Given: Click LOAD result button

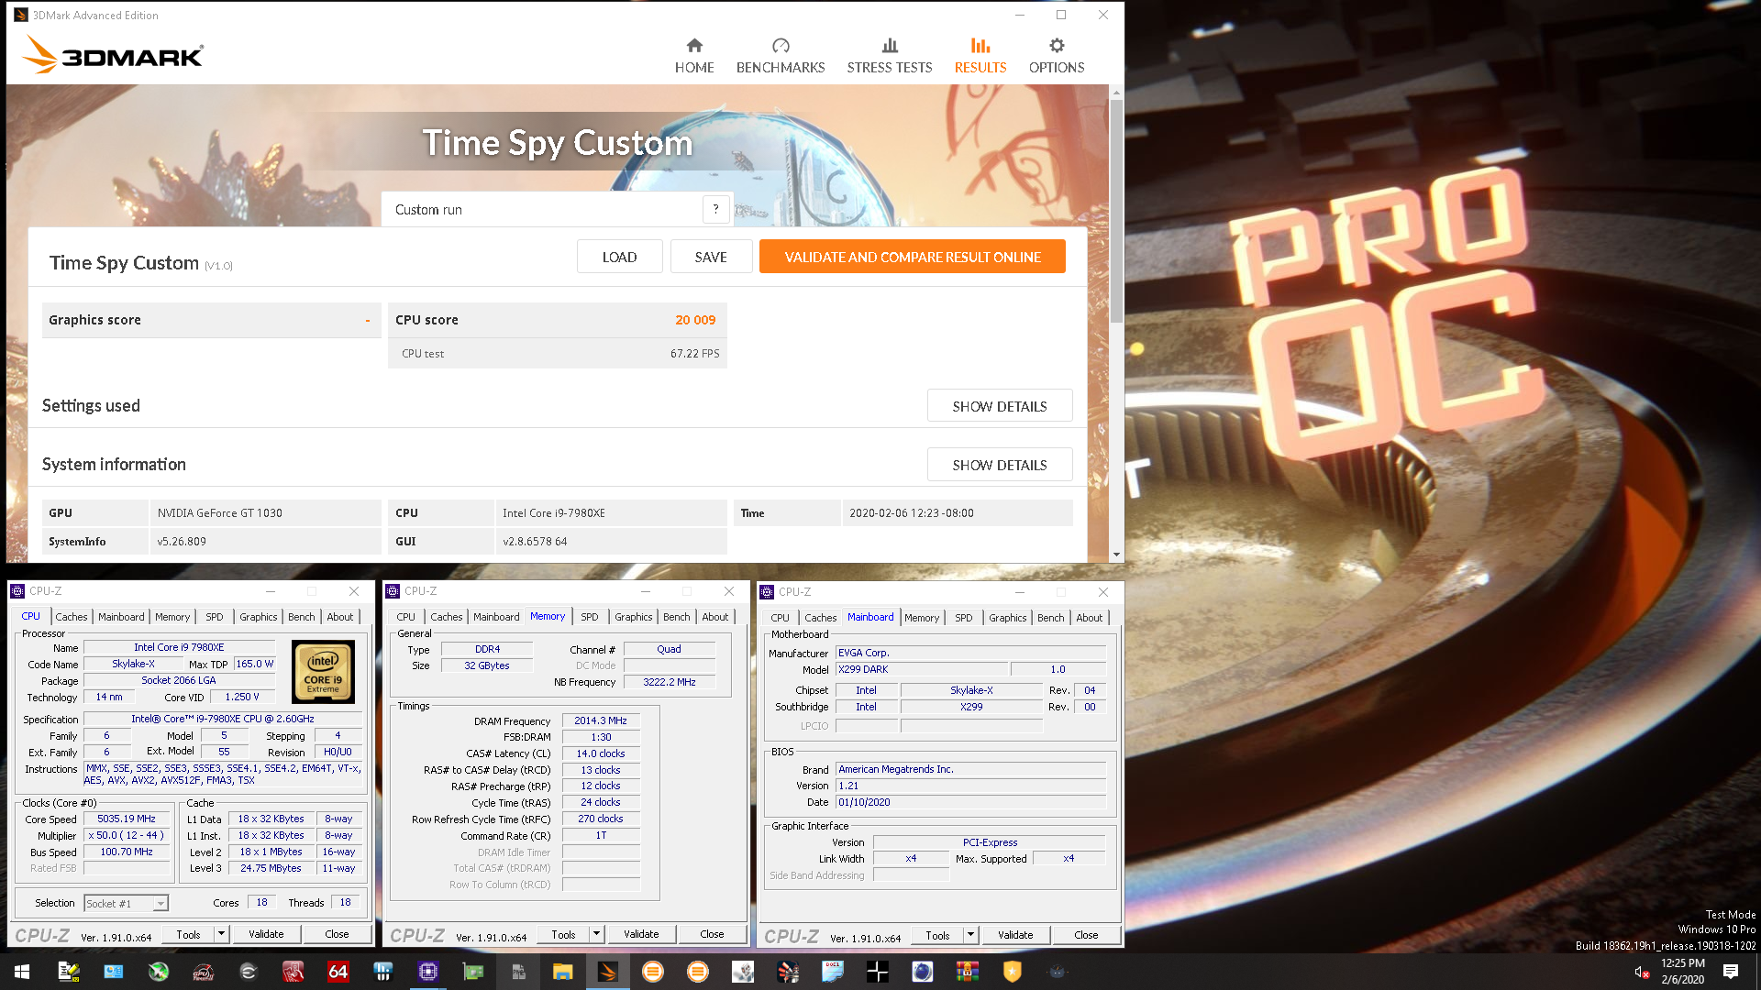Looking at the screenshot, I should (x=619, y=257).
